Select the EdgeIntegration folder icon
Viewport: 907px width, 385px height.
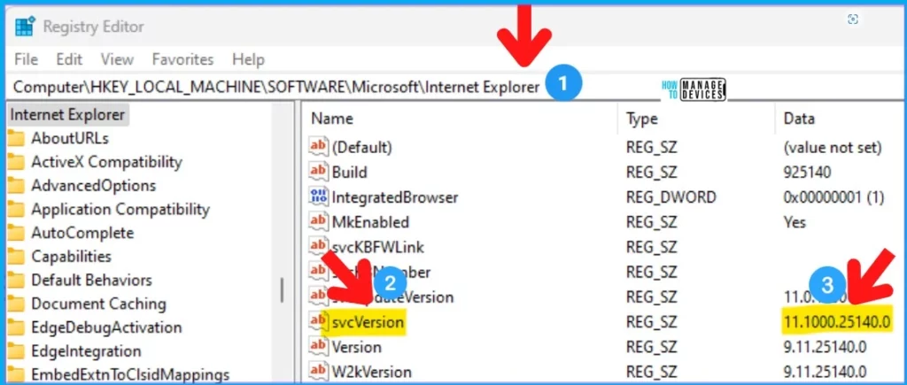pyautogui.click(x=16, y=351)
